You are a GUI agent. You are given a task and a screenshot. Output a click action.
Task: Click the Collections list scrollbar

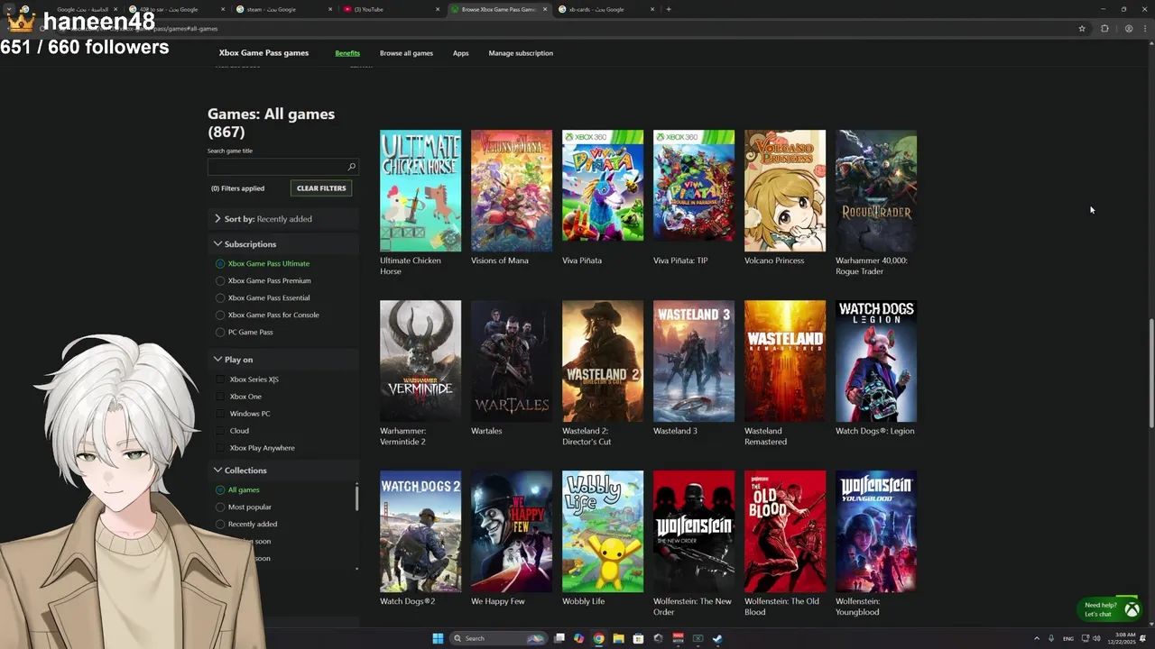[x=356, y=498]
